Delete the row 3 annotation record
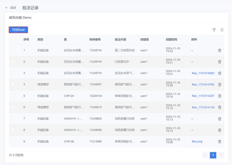Image resolution: width=232 pixels, height=165 pixels. 219,73
